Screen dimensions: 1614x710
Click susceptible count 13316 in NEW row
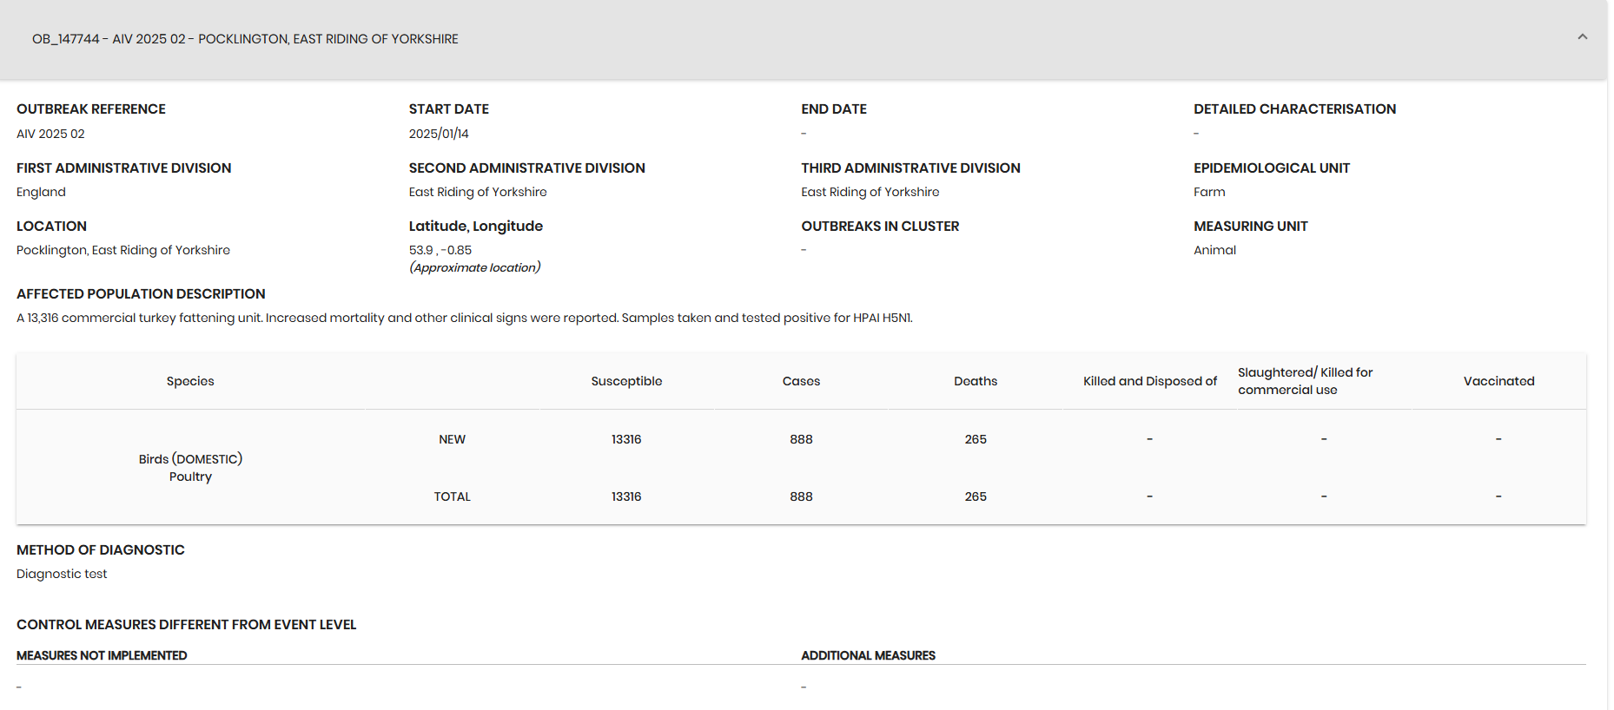(626, 439)
